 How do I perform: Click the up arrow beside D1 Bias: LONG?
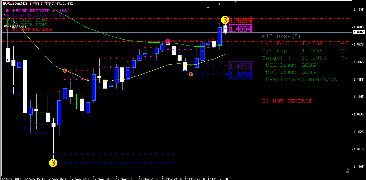pos(267,72)
